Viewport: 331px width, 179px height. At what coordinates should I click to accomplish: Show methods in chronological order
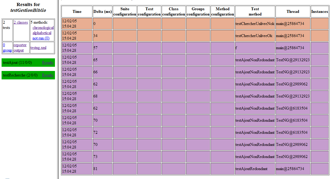tap(43, 28)
